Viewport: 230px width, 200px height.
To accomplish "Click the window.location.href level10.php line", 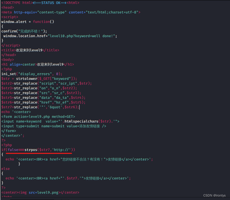I will click(x=60, y=36).
